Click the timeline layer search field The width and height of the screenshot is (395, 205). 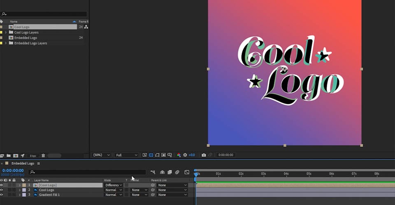pyautogui.click(x=87, y=172)
